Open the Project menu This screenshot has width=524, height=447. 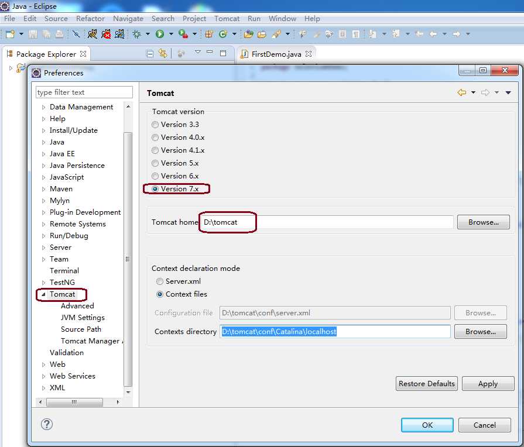point(194,18)
